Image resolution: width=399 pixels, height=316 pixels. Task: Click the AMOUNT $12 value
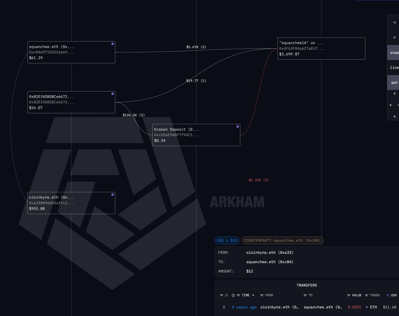(249, 271)
